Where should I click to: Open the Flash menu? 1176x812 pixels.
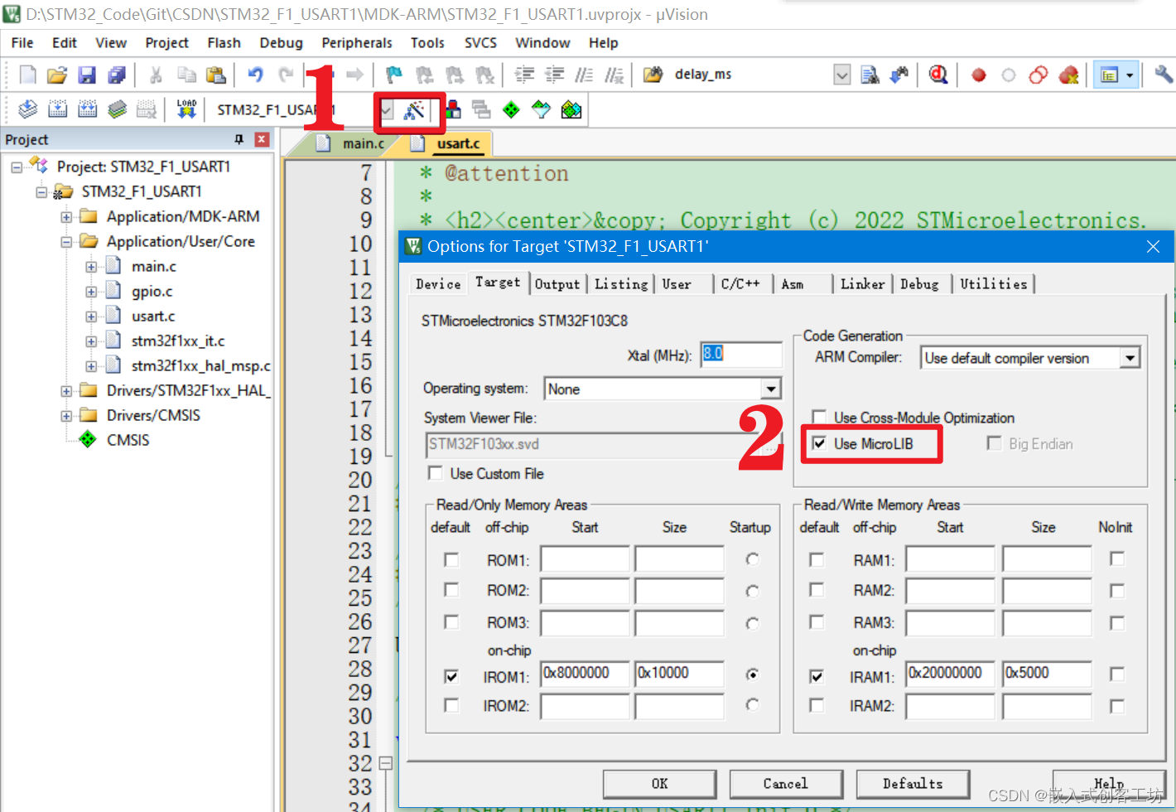tap(224, 43)
